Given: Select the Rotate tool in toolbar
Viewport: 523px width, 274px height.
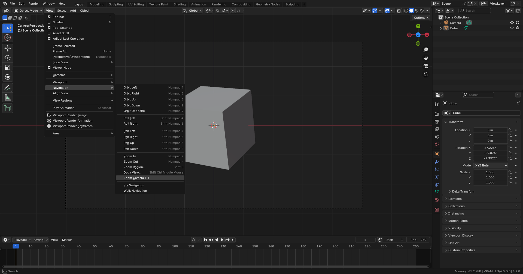Looking at the screenshot, I should click(x=8, y=58).
